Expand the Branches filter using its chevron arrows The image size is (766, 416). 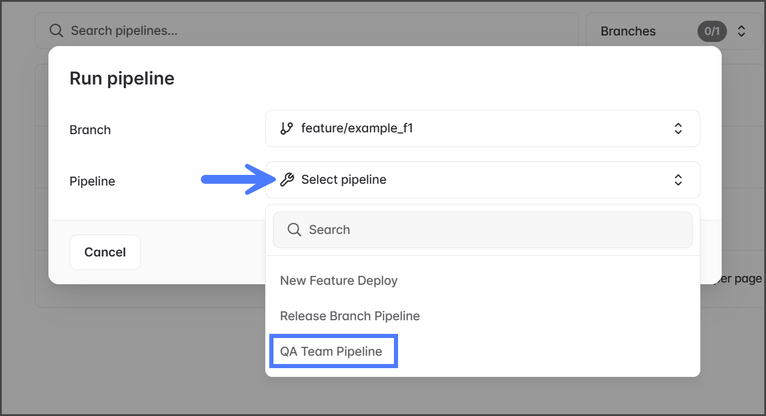point(742,31)
